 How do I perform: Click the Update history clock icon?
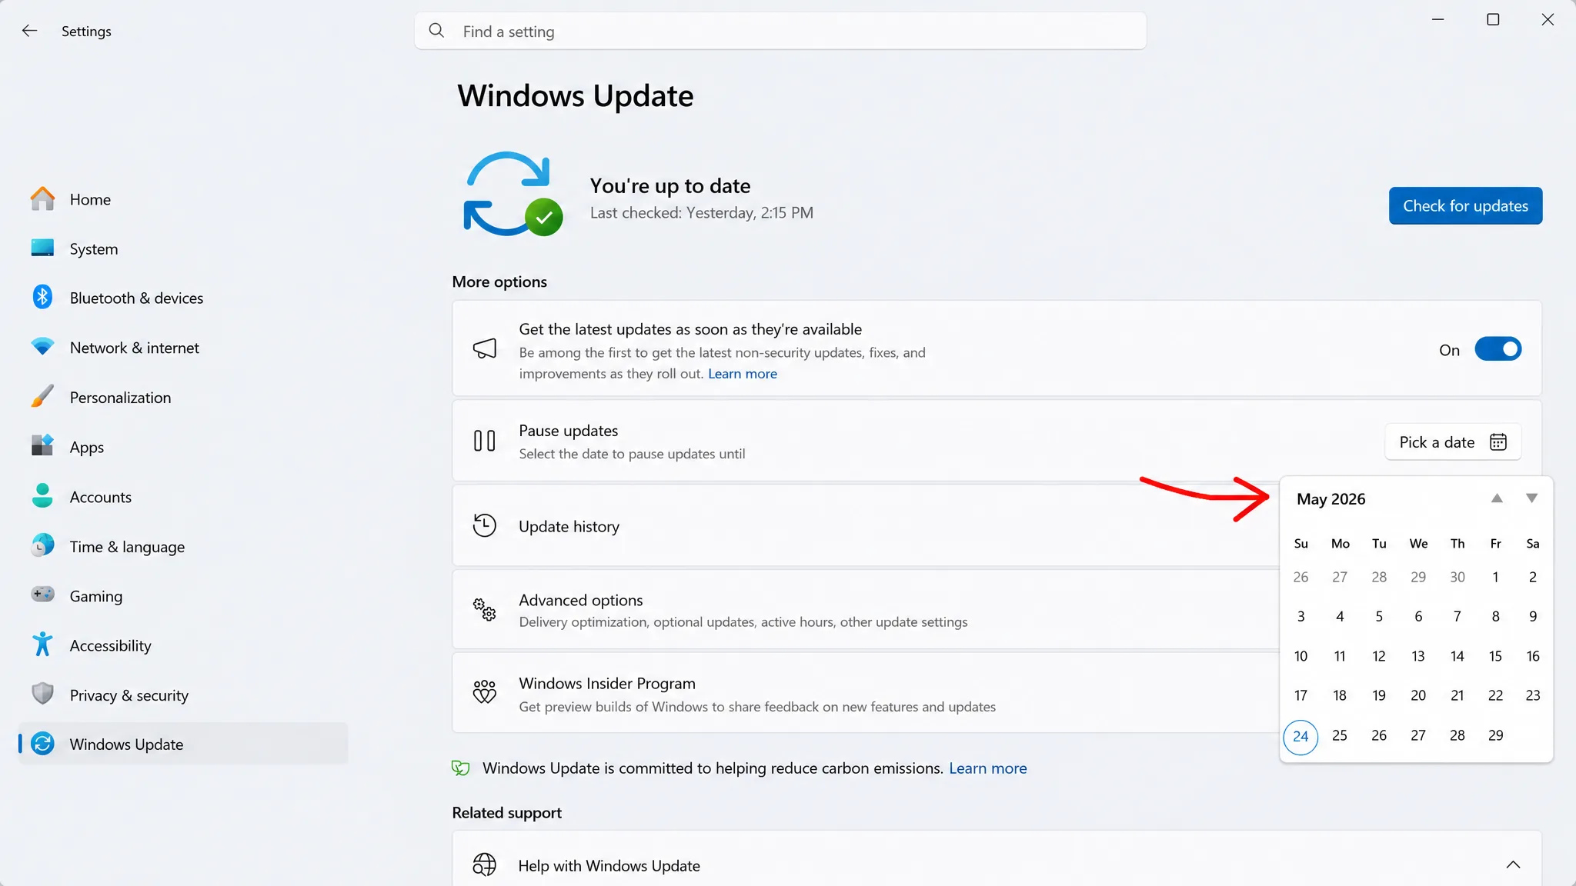484,526
